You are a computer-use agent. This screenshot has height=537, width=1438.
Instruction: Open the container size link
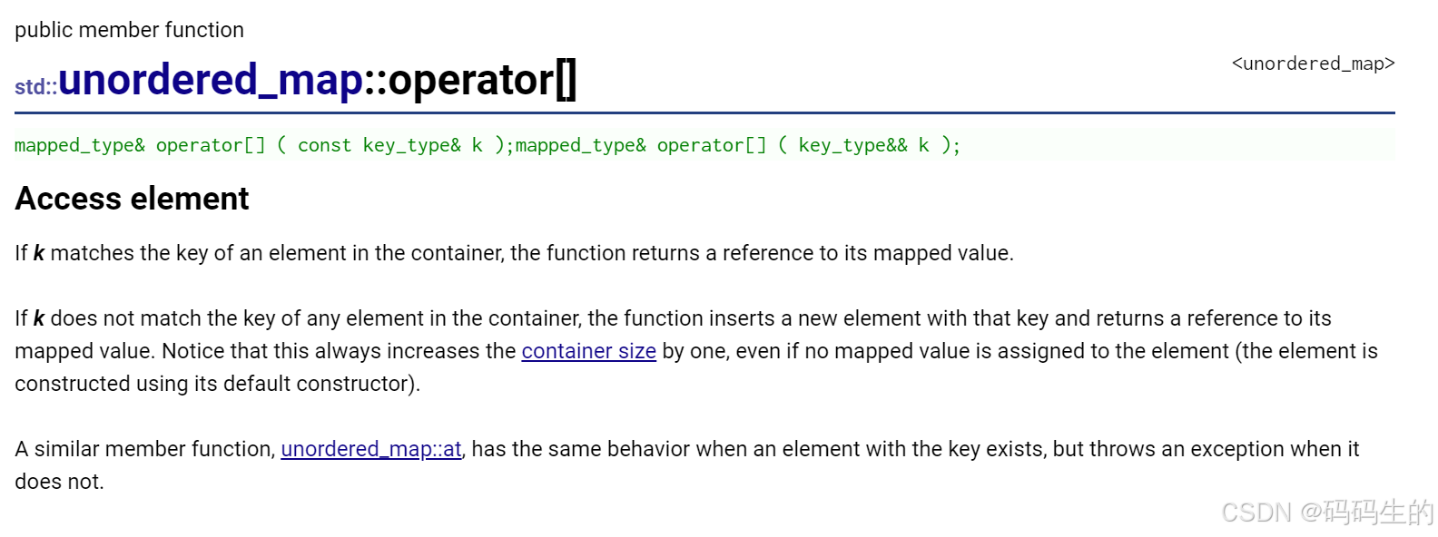[588, 351]
